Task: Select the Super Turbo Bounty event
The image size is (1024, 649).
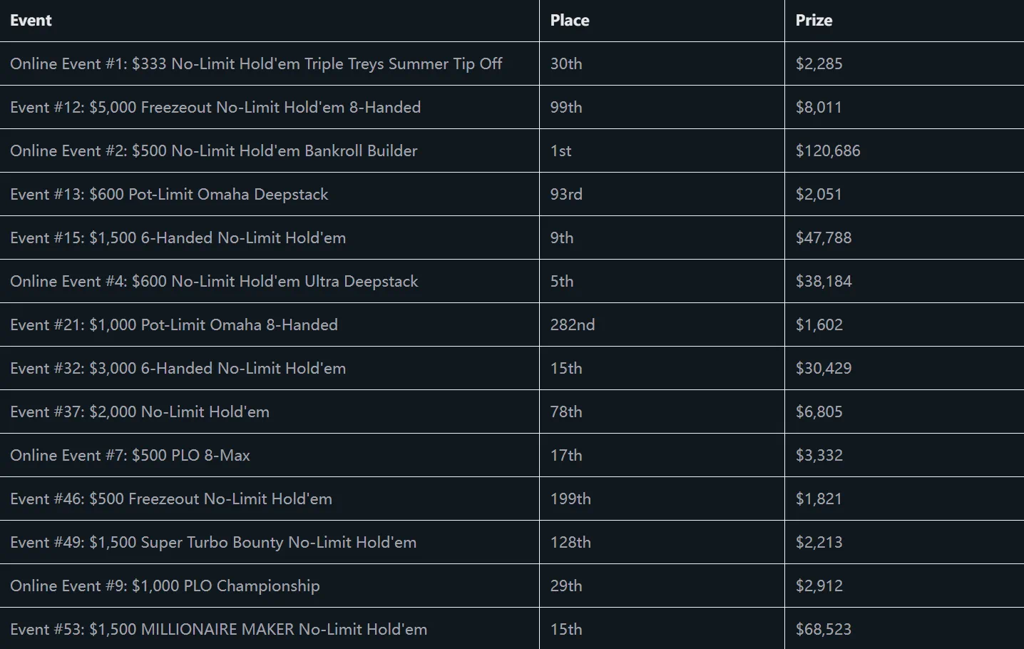Action: click(x=213, y=543)
